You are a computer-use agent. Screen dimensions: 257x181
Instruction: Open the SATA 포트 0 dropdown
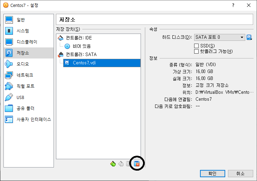pyautogui.click(x=219, y=37)
